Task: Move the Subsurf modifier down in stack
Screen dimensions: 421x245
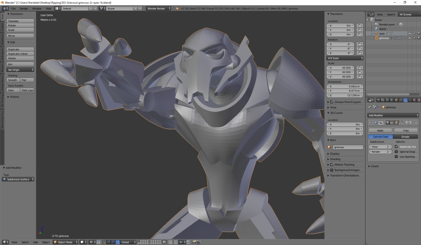Action: pyautogui.click(x=410, y=123)
